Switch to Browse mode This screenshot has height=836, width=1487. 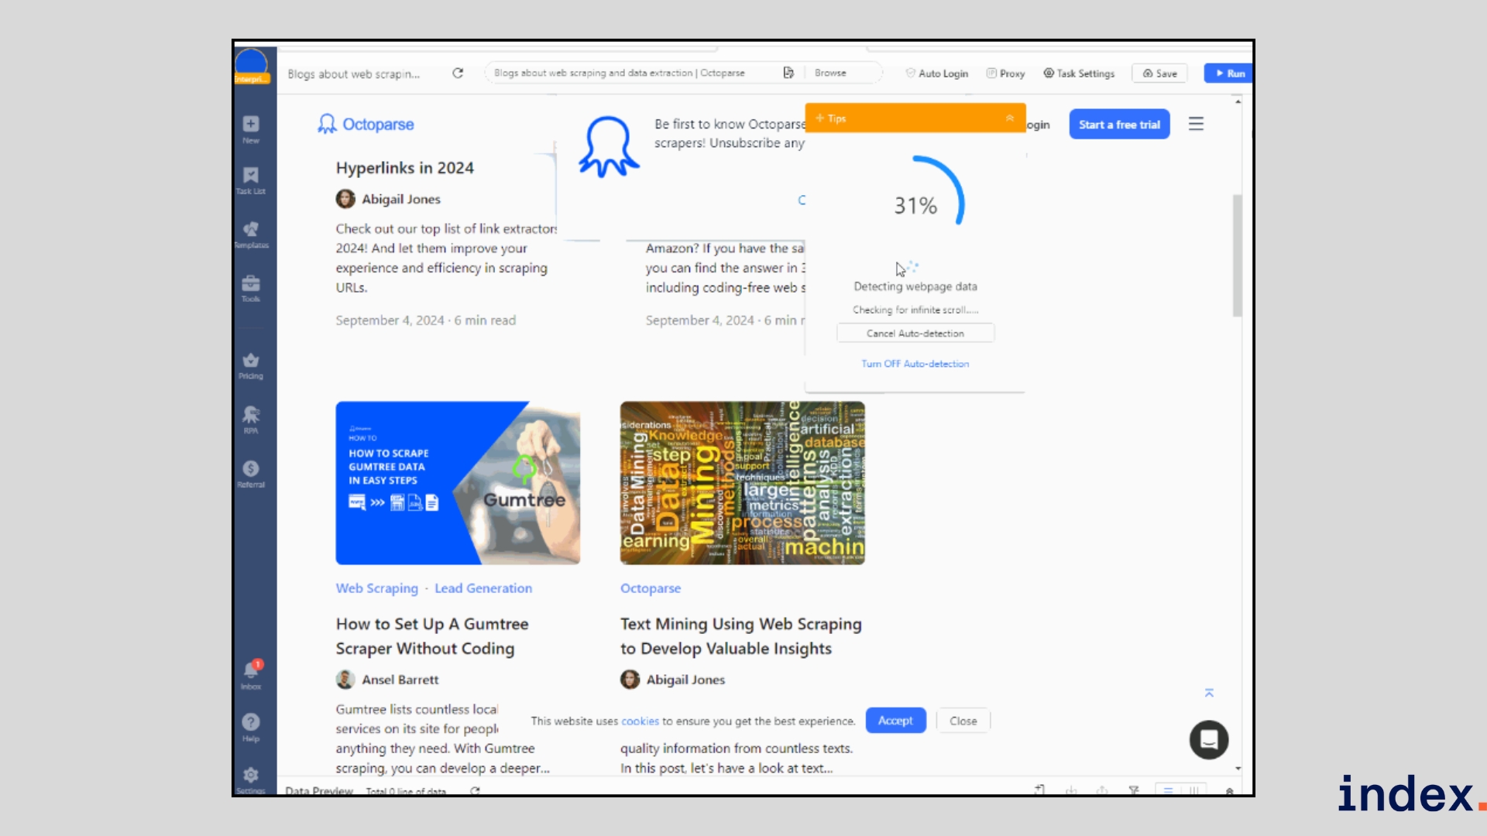pyautogui.click(x=830, y=73)
